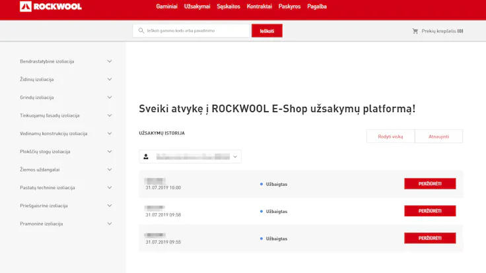The width and height of the screenshot is (486, 273).
Task: Peržiūrėti order from 31.07.2019 09:58
Action: point(430,211)
